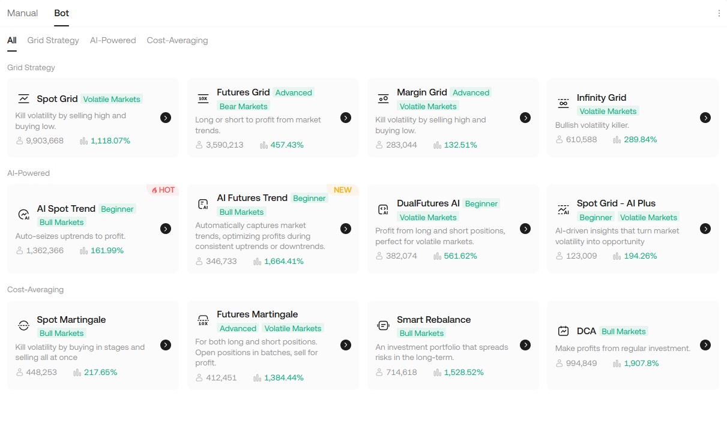Click the NEW badge on AI Futures Trend
Image resolution: width=727 pixels, height=429 pixels.
click(x=342, y=190)
